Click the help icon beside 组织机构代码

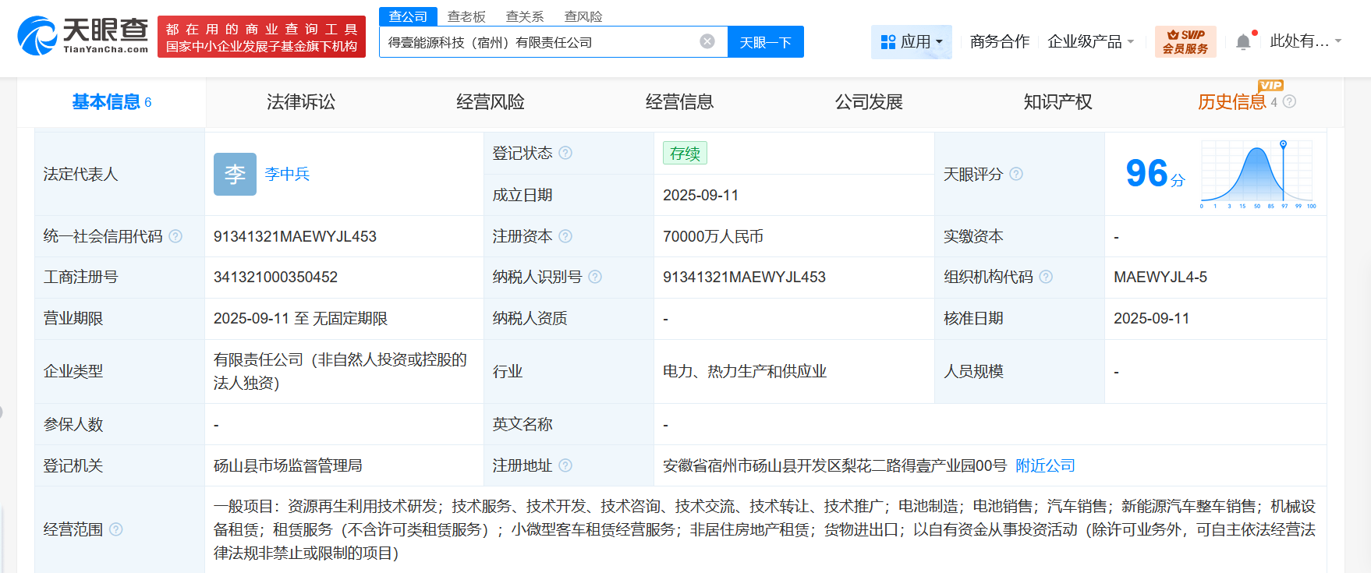(x=1046, y=277)
